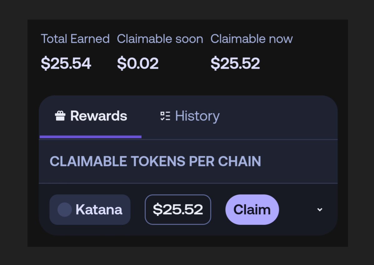Click the Claimable now label
Screen dimensions: 374x265
[x=251, y=39]
